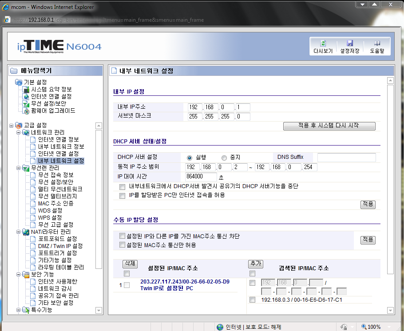Screen dimensions: 404x331
Task: Click the 추가 button for detected addresses
Action: (255, 264)
